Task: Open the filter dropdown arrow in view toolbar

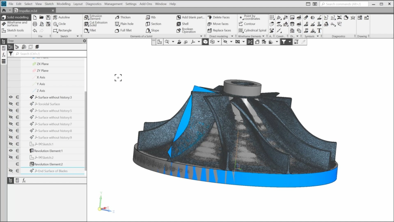Action: 290,42
